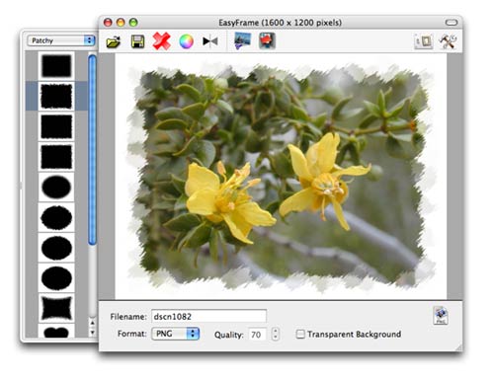Open the color wheel picker
Viewport: 494px width, 380px height.
click(x=186, y=41)
